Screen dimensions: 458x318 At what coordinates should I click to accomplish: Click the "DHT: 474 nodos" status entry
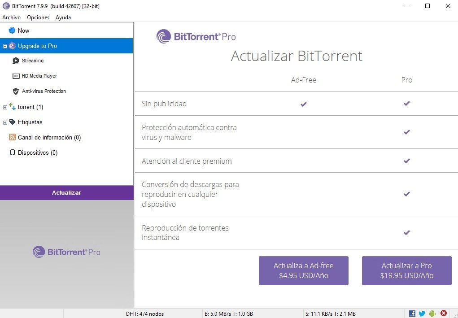click(x=145, y=314)
